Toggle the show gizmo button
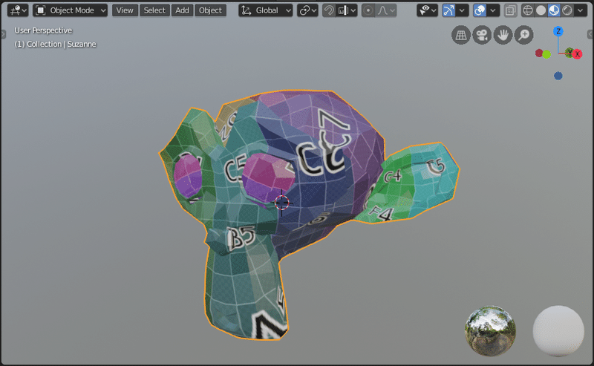Screen dimensions: 594x366 point(448,10)
